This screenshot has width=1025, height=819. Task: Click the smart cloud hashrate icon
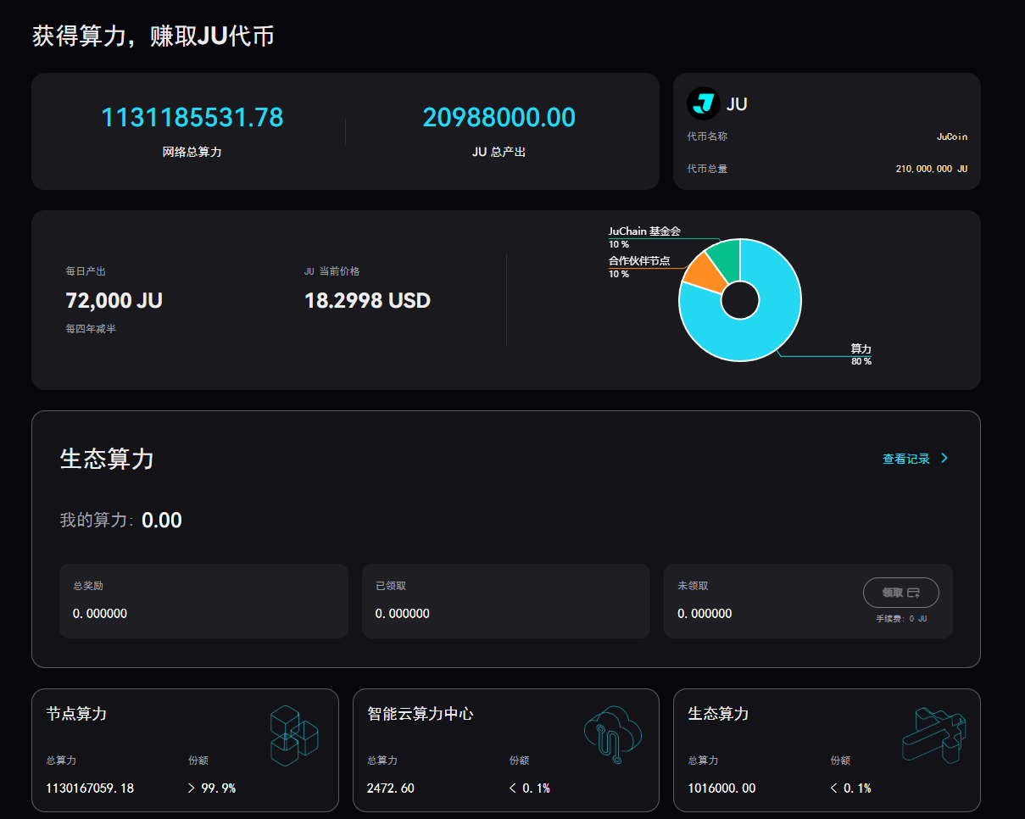613,734
